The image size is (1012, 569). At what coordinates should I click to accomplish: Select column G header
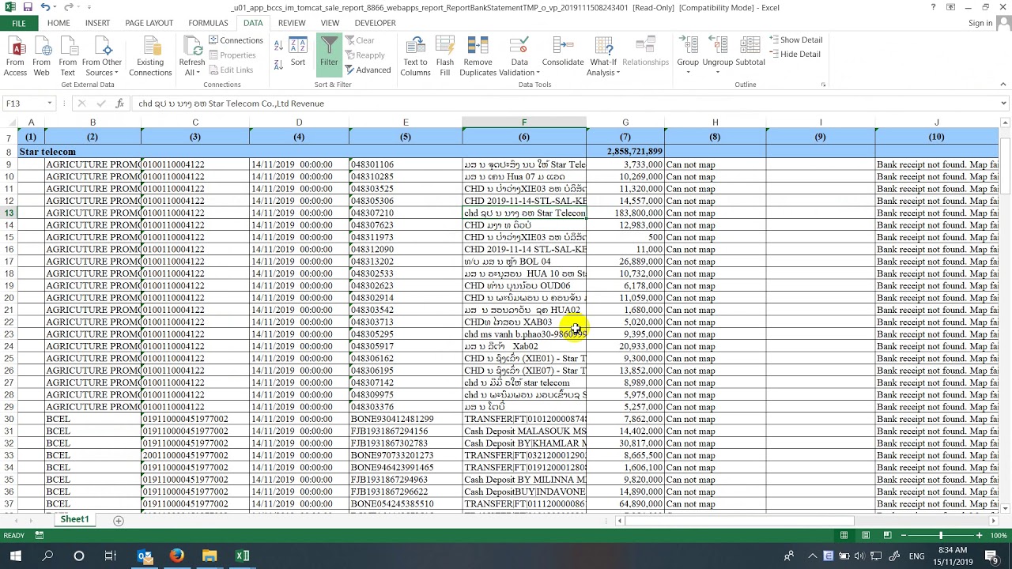625,122
